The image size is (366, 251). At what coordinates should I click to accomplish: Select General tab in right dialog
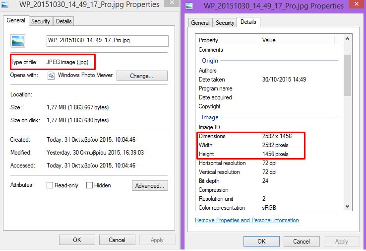[200, 23]
